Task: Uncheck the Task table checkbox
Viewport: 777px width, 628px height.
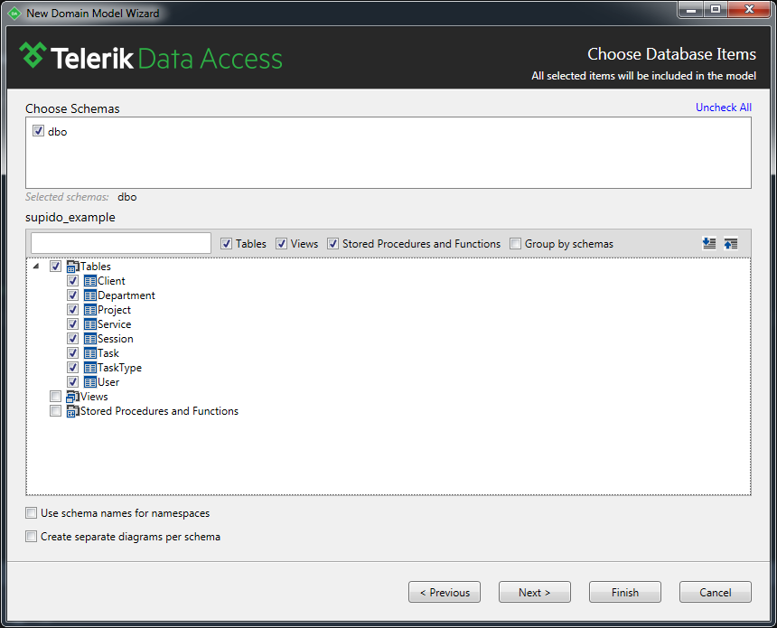Action: click(73, 352)
